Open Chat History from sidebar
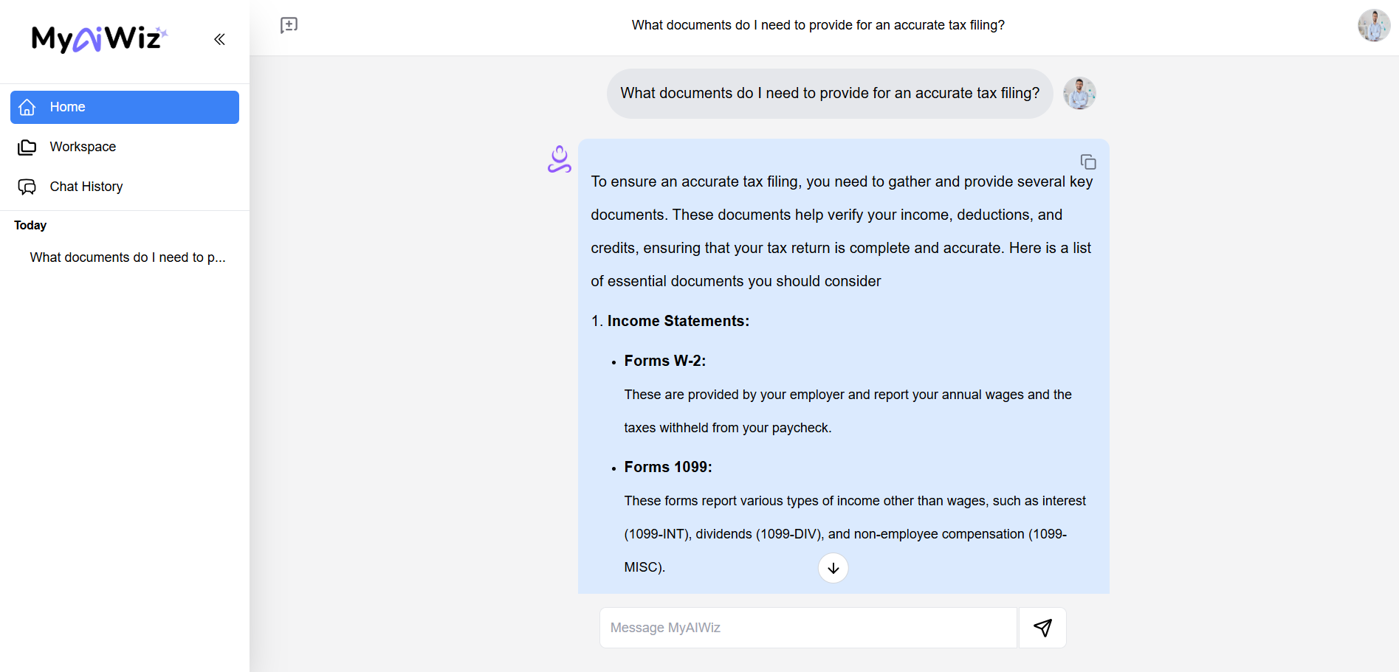 pos(86,187)
